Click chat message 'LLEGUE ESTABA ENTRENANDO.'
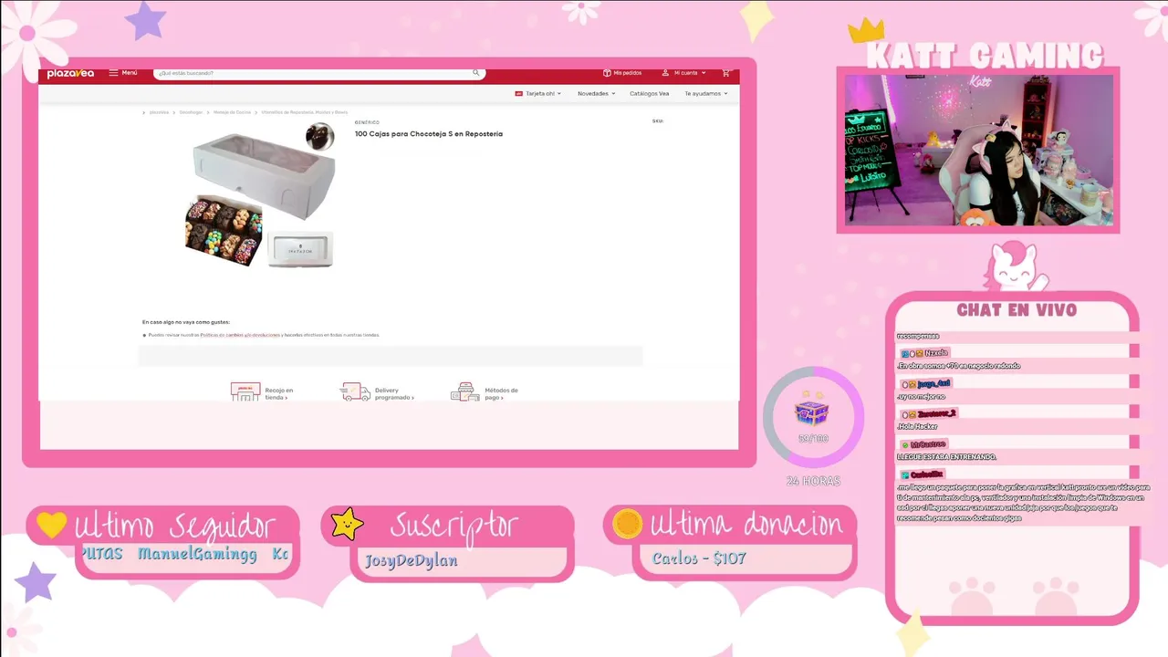1168x657 pixels. (x=946, y=456)
